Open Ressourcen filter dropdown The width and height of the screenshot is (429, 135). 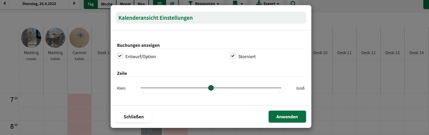204,4
